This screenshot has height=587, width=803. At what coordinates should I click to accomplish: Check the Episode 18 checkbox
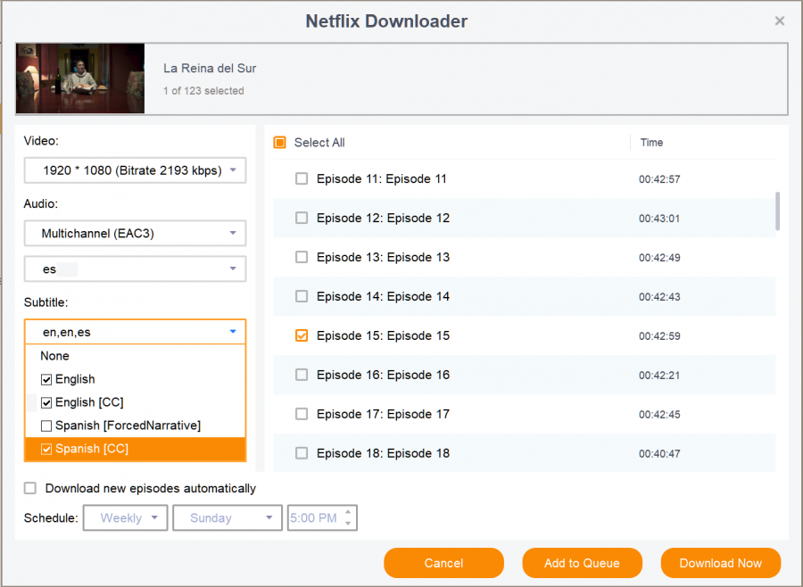302,453
